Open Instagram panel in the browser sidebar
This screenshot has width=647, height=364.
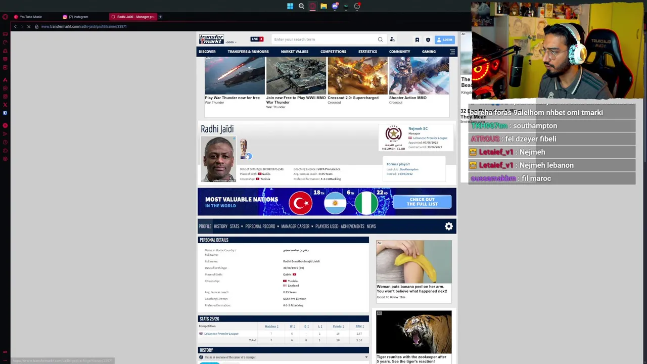(5, 96)
